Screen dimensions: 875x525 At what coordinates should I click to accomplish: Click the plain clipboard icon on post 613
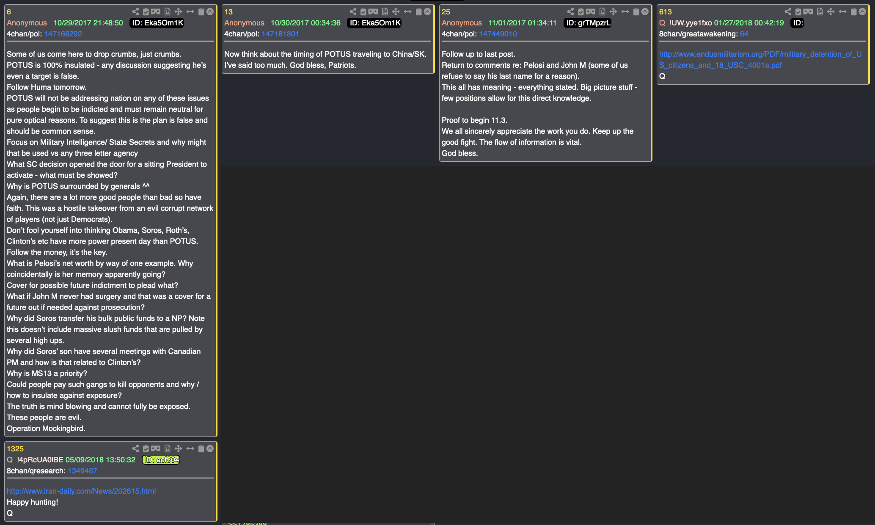point(854,12)
